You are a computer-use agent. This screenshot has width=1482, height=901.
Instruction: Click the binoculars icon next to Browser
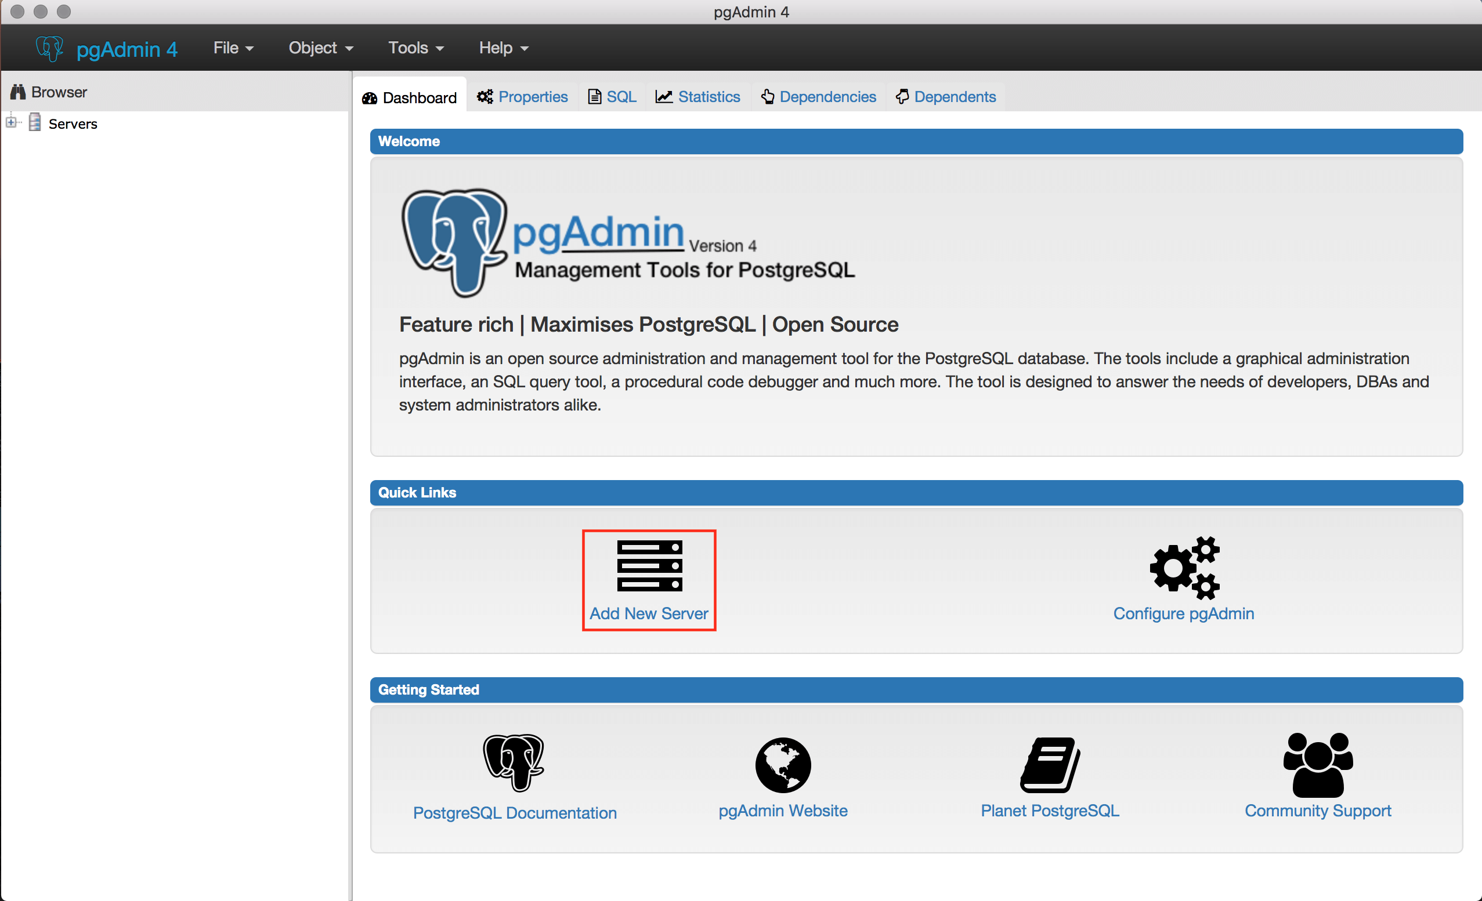(x=17, y=92)
